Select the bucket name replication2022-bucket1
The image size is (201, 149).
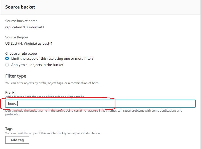tap(24, 27)
